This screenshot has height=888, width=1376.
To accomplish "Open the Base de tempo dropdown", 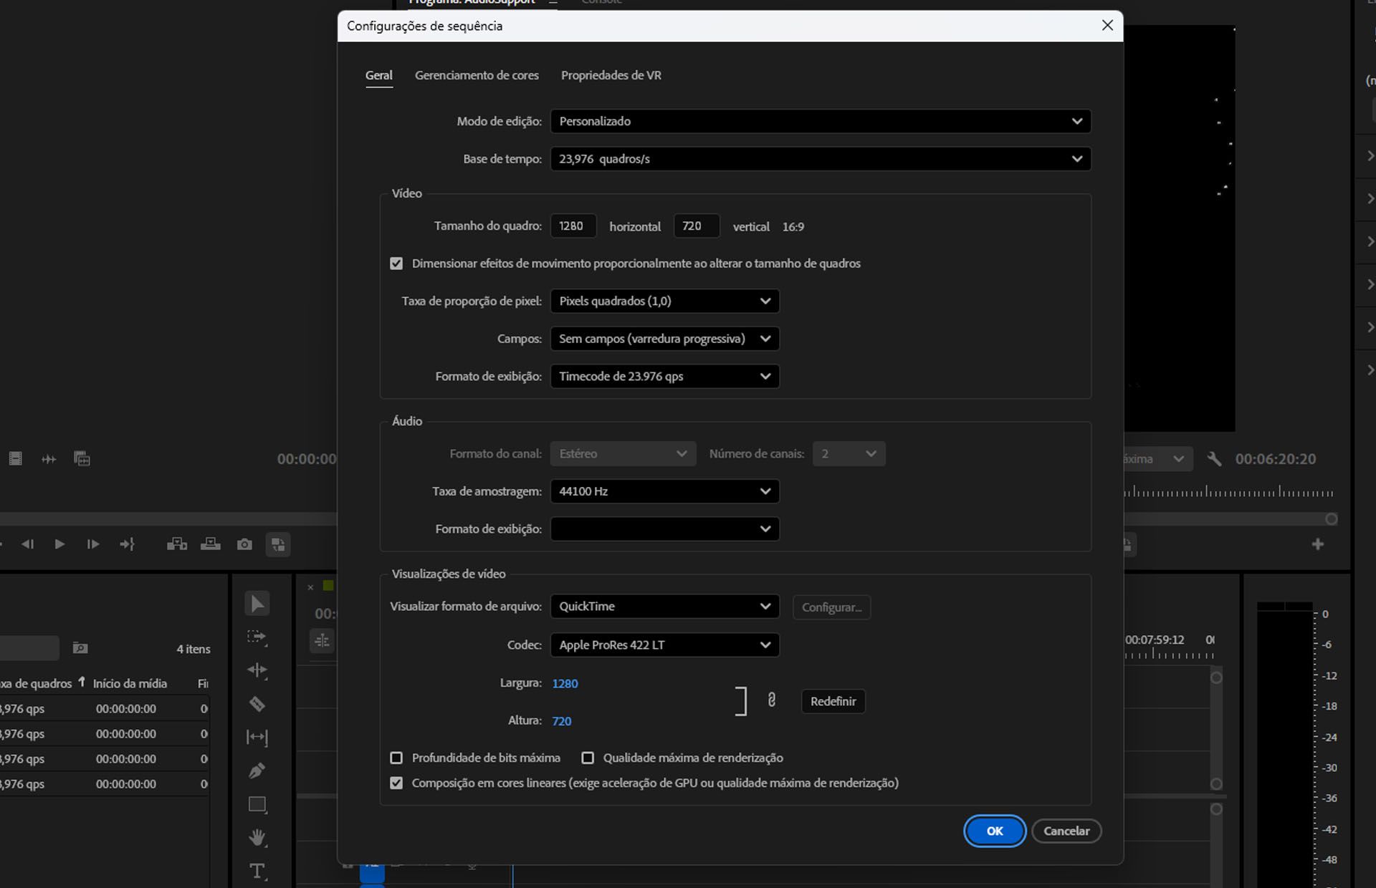I will click(821, 158).
